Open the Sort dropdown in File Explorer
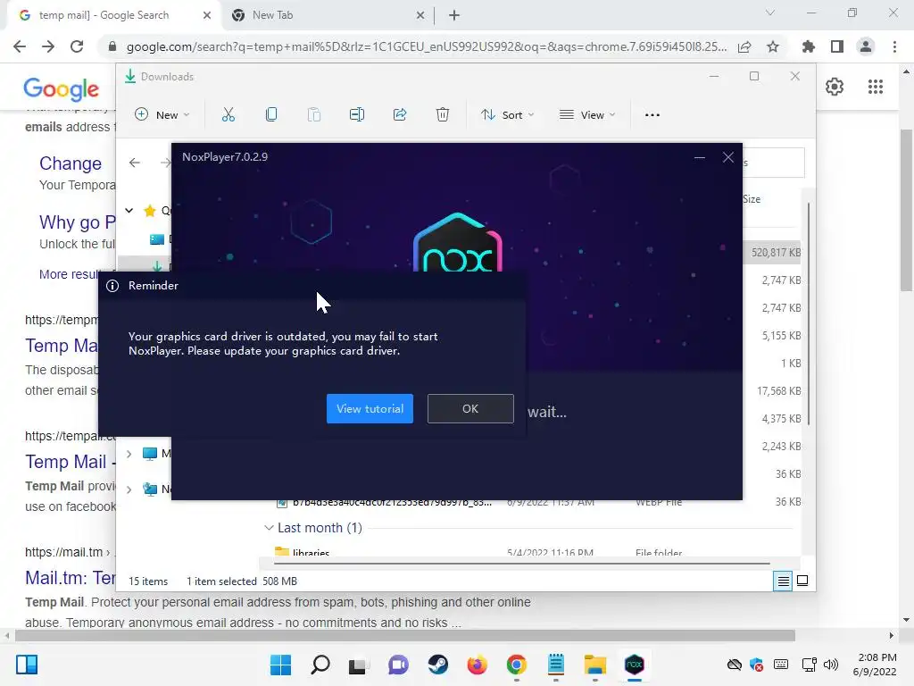This screenshot has height=686, width=914. point(507,114)
